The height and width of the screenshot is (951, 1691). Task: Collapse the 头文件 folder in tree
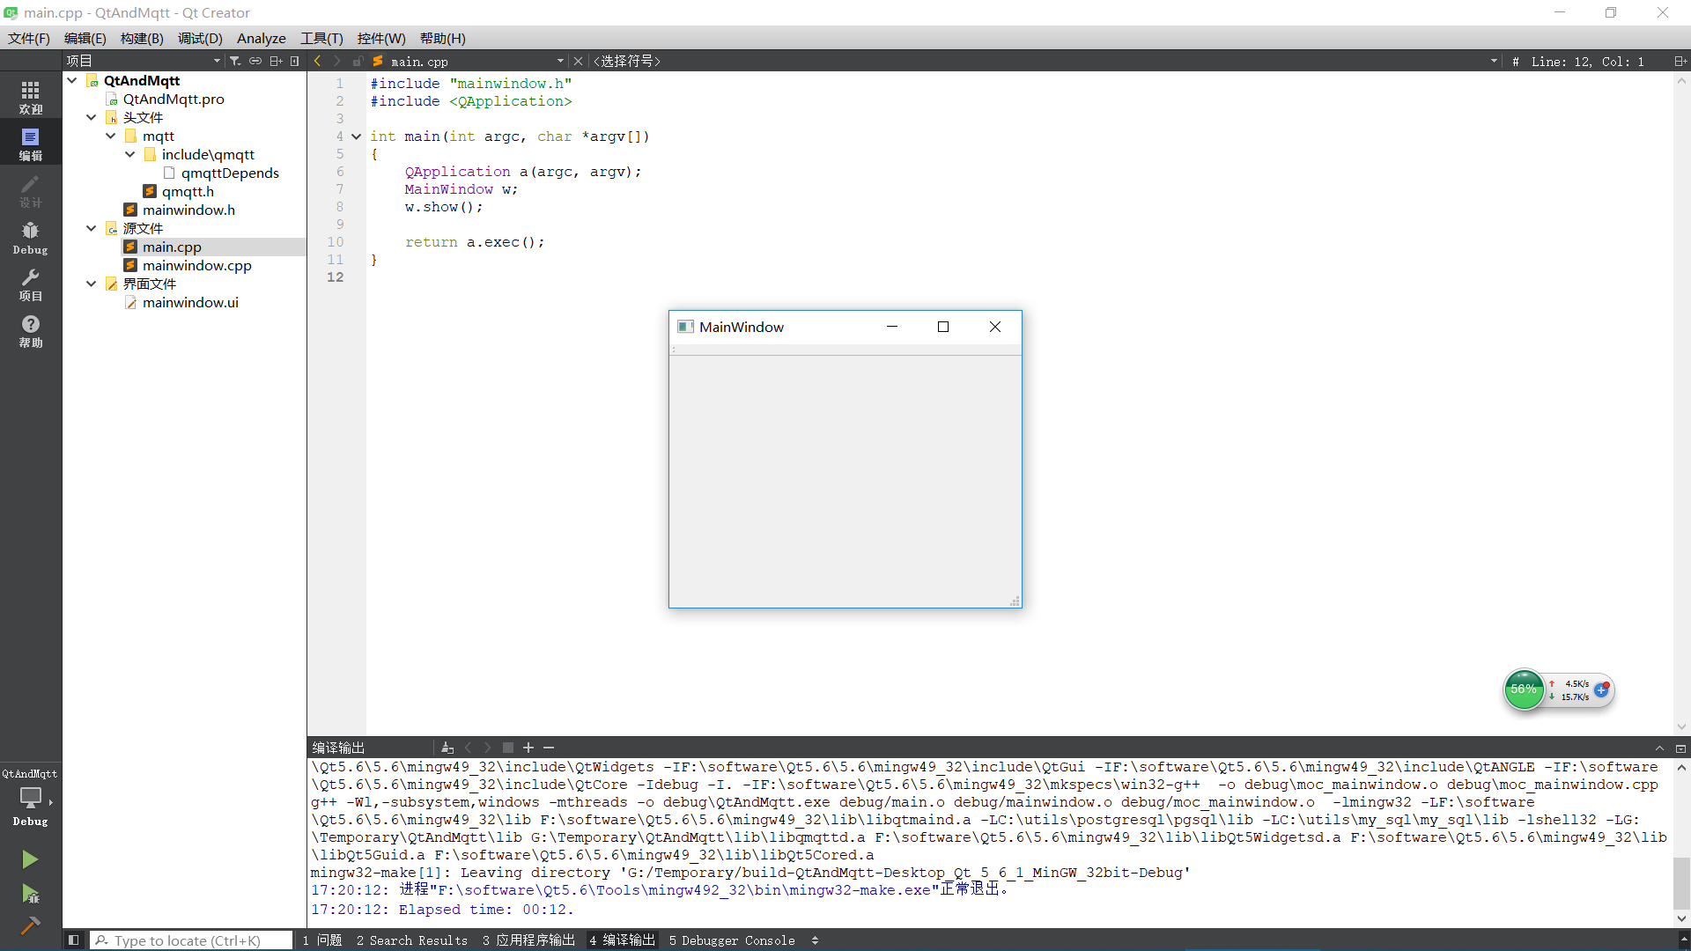click(x=92, y=117)
